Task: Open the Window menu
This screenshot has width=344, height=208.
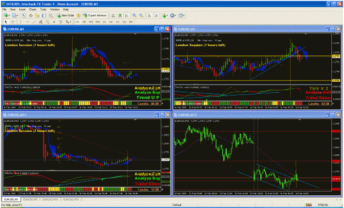Action: coord(54,10)
